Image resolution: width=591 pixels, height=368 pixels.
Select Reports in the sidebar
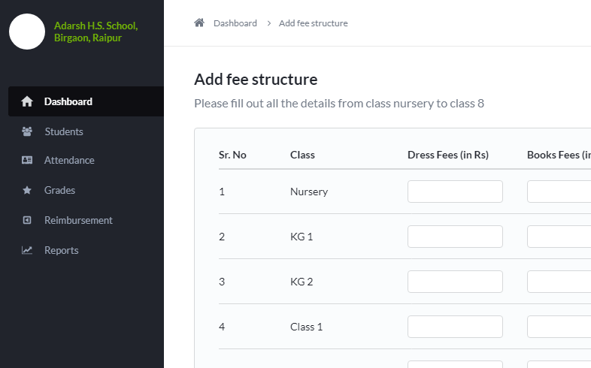coord(86,250)
